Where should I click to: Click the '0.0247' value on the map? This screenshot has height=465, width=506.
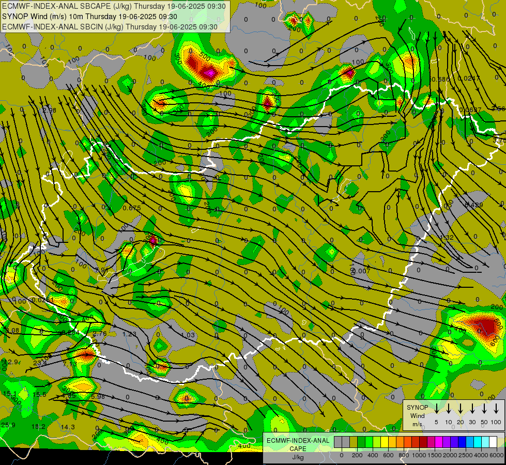click(469, 79)
